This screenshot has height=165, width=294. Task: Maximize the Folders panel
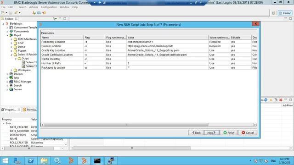point(65,18)
